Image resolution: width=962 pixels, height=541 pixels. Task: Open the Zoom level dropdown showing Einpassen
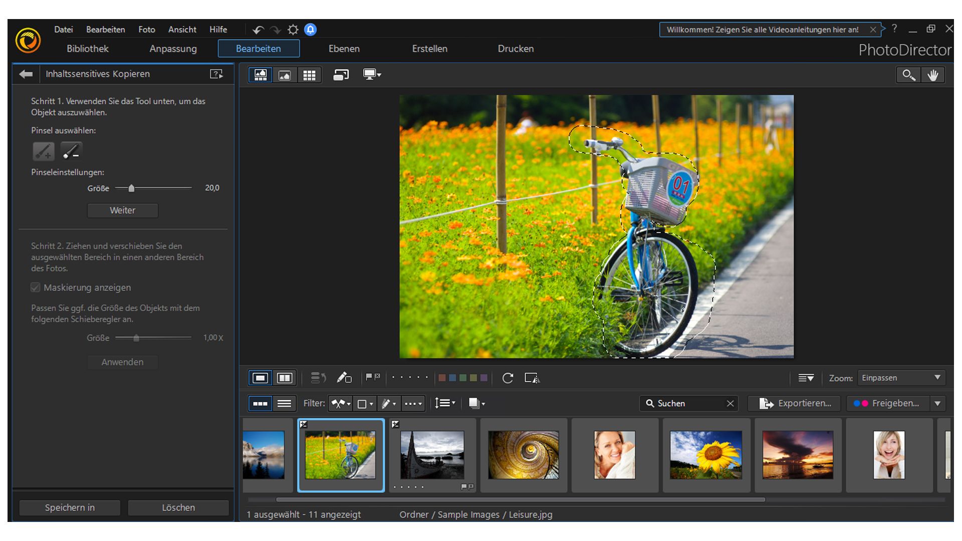pos(900,378)
